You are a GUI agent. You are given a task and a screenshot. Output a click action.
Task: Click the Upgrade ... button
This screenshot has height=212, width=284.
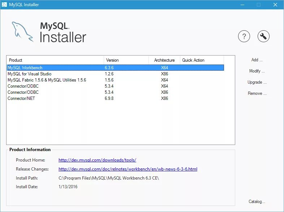tap(257, 82)
